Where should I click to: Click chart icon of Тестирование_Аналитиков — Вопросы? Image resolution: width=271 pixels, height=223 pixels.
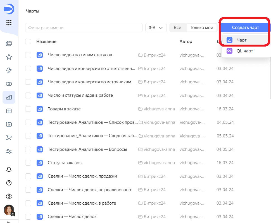pos(40,149)
